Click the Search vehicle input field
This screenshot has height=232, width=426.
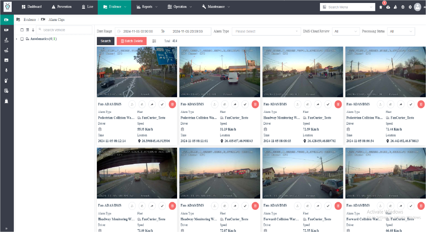66,30
